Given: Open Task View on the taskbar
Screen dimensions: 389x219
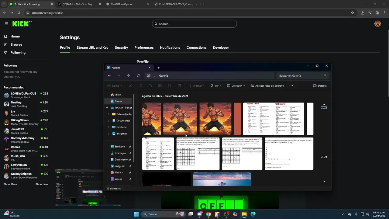Looking at the screenshot, I should tap(191, 214).
